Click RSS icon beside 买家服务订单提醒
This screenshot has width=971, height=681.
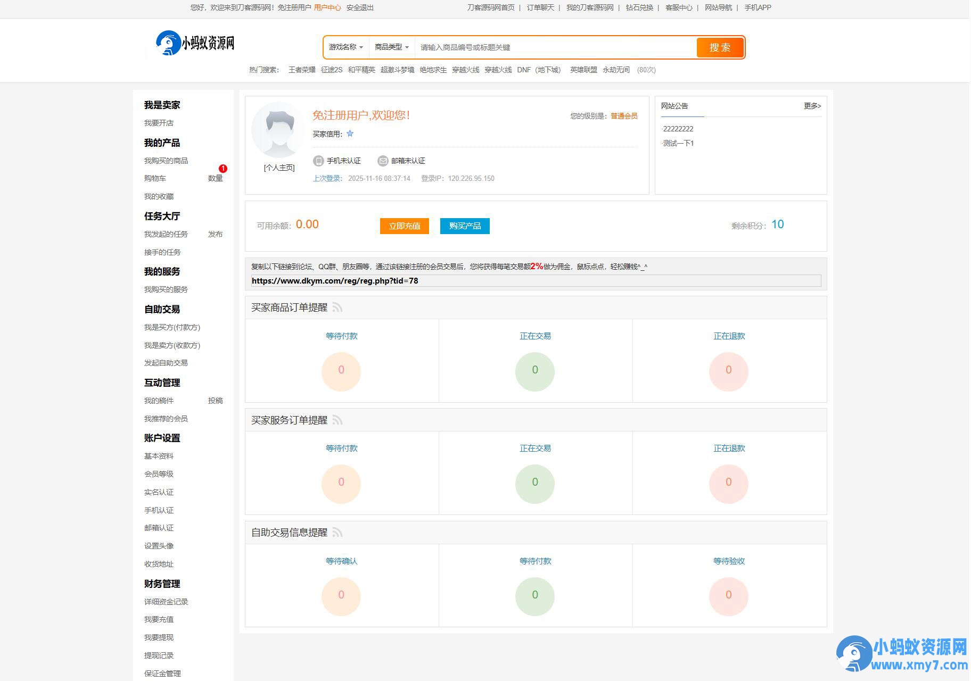(x=338, y=420)
